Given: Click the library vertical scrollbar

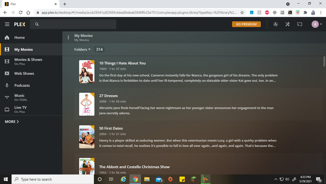Looking at the screenshot, I should click(324, 61).
